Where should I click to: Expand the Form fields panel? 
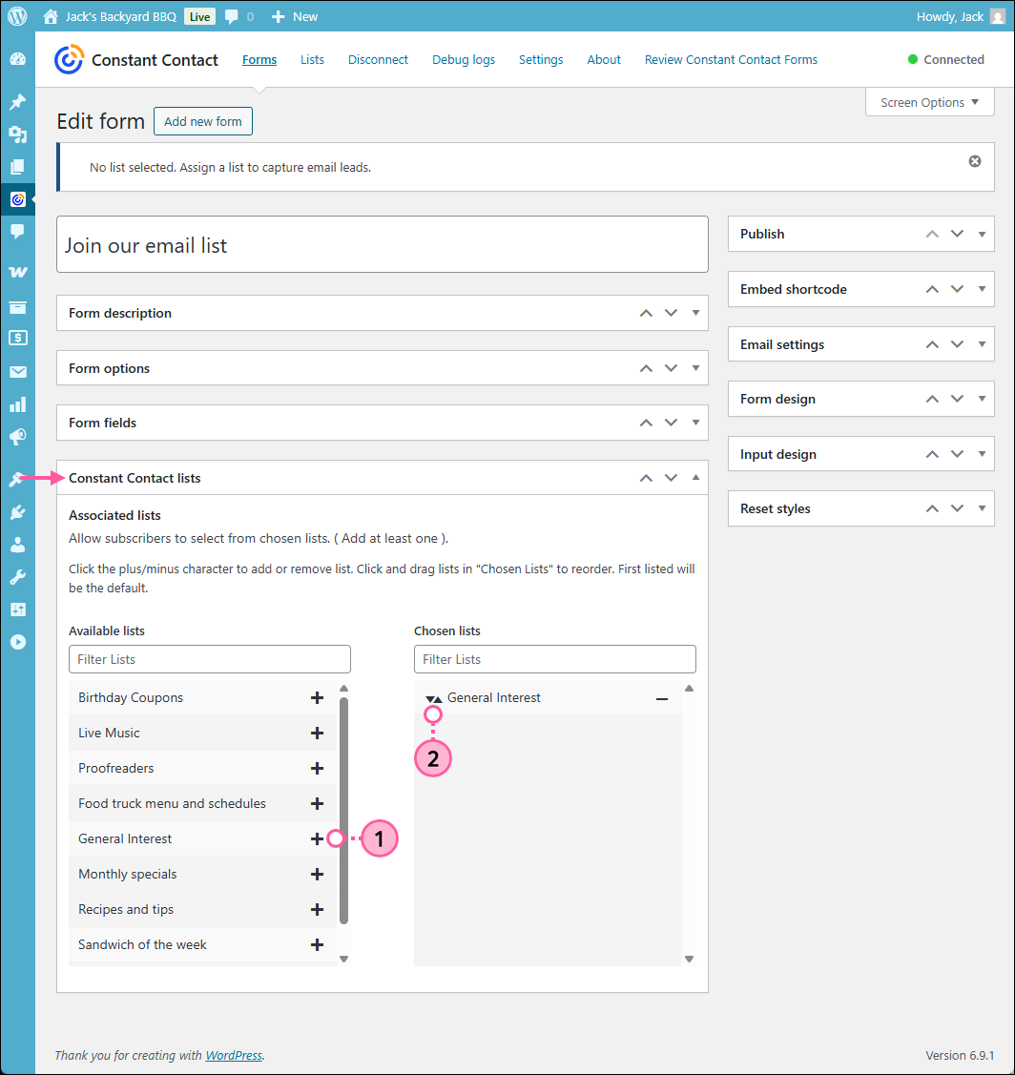point(695,423)
